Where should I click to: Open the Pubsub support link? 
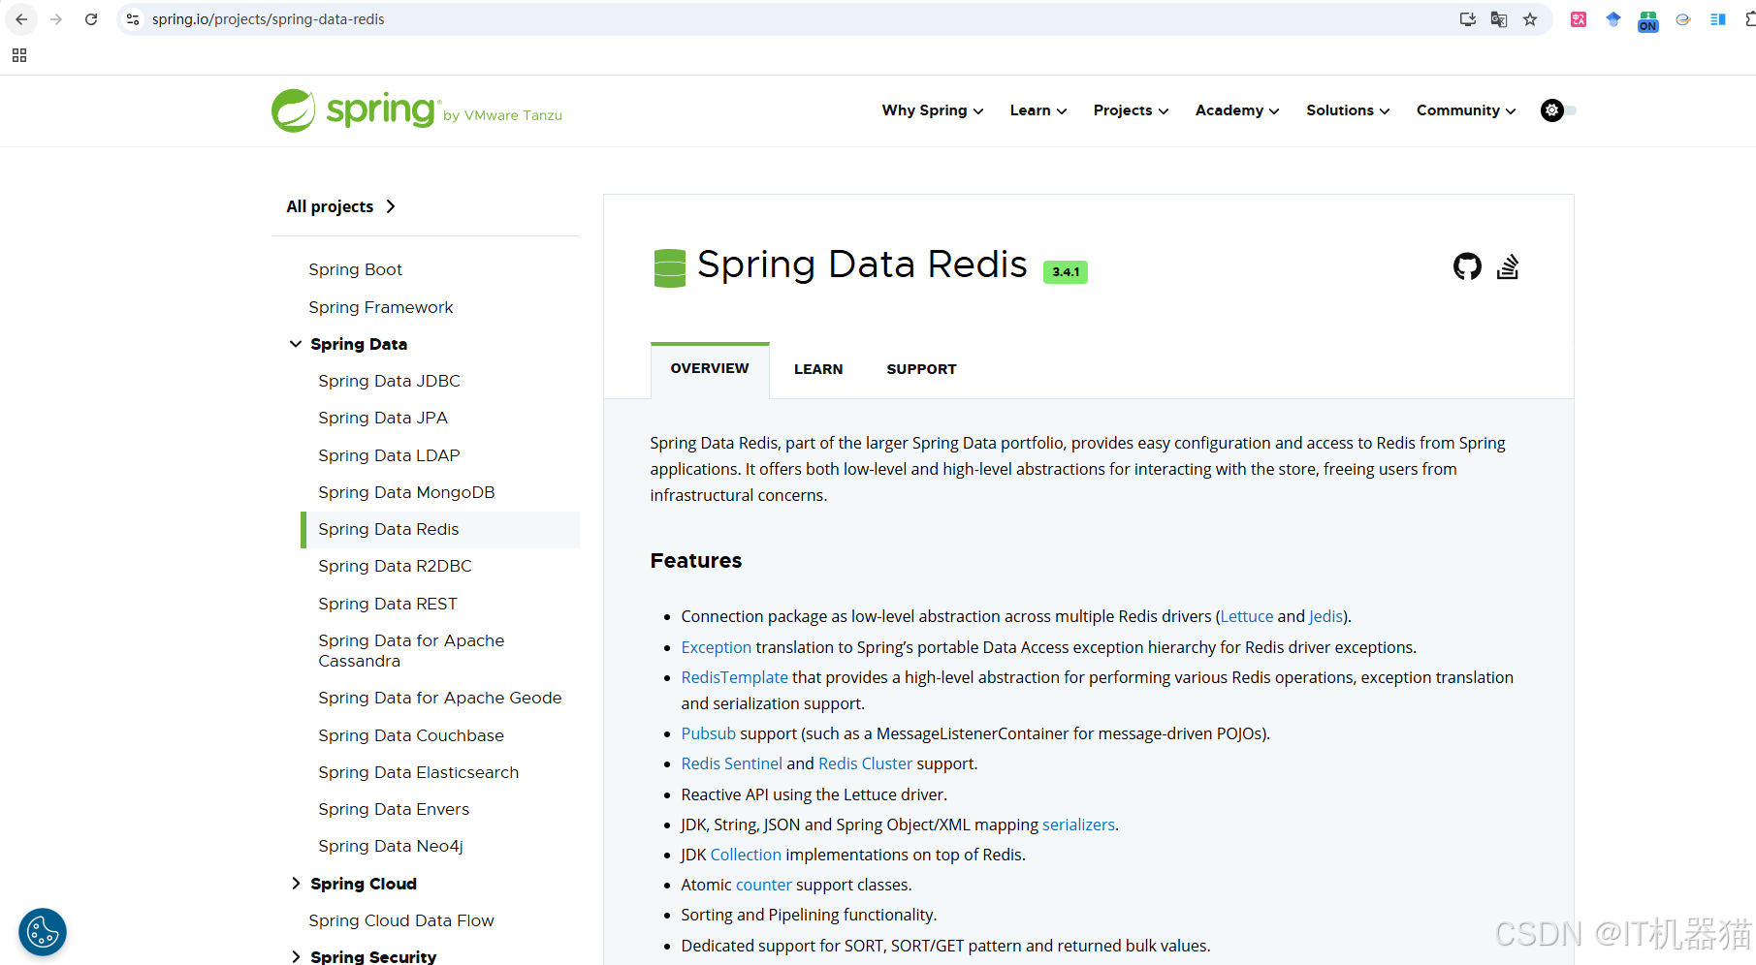click(x=709, y=733)
